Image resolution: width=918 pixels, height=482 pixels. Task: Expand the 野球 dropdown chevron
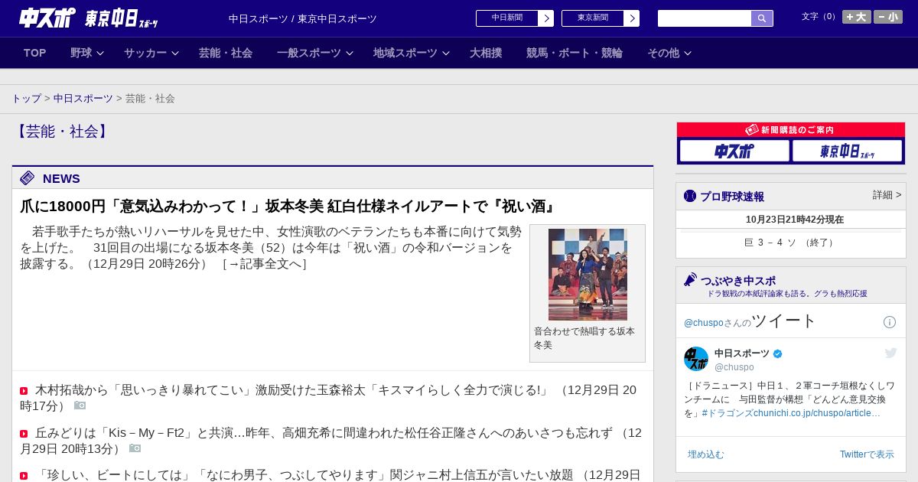pyautogui.click(x=100, y=53)
